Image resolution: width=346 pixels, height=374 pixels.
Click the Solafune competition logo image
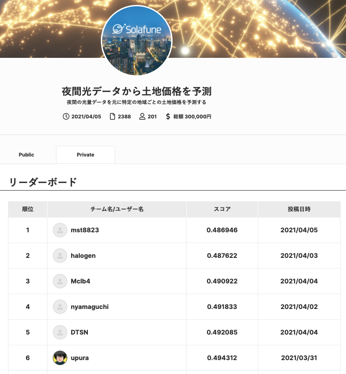coord(137,40)
